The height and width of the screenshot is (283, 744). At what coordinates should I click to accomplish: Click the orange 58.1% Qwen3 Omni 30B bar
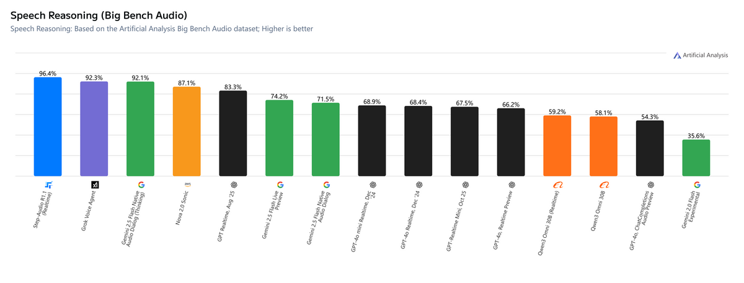[x=603, y=146]
